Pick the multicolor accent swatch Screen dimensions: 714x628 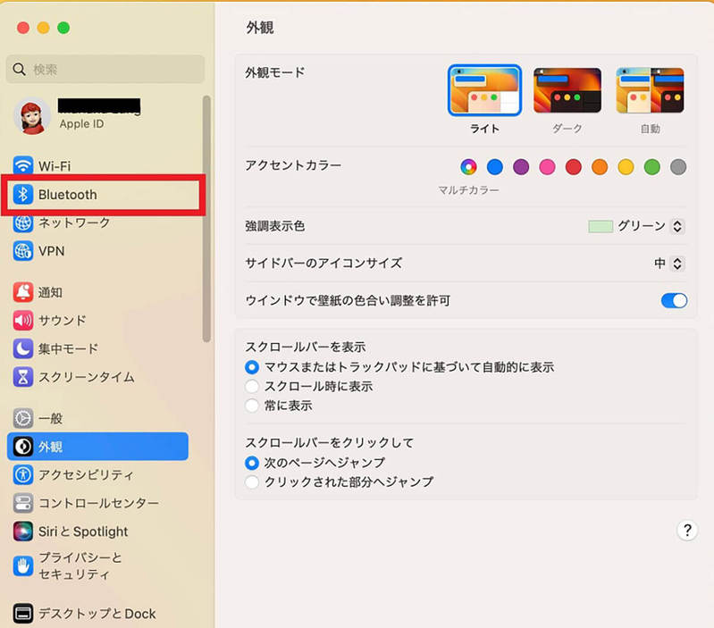point(468,167)
